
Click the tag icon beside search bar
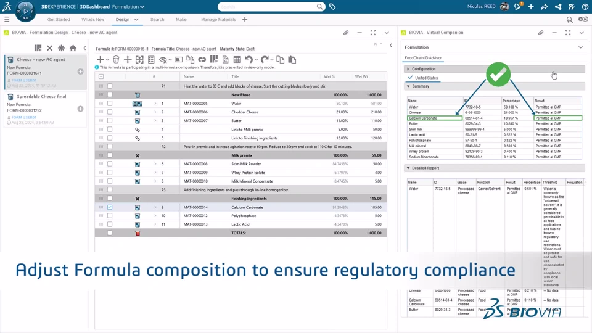click(332, 6)
